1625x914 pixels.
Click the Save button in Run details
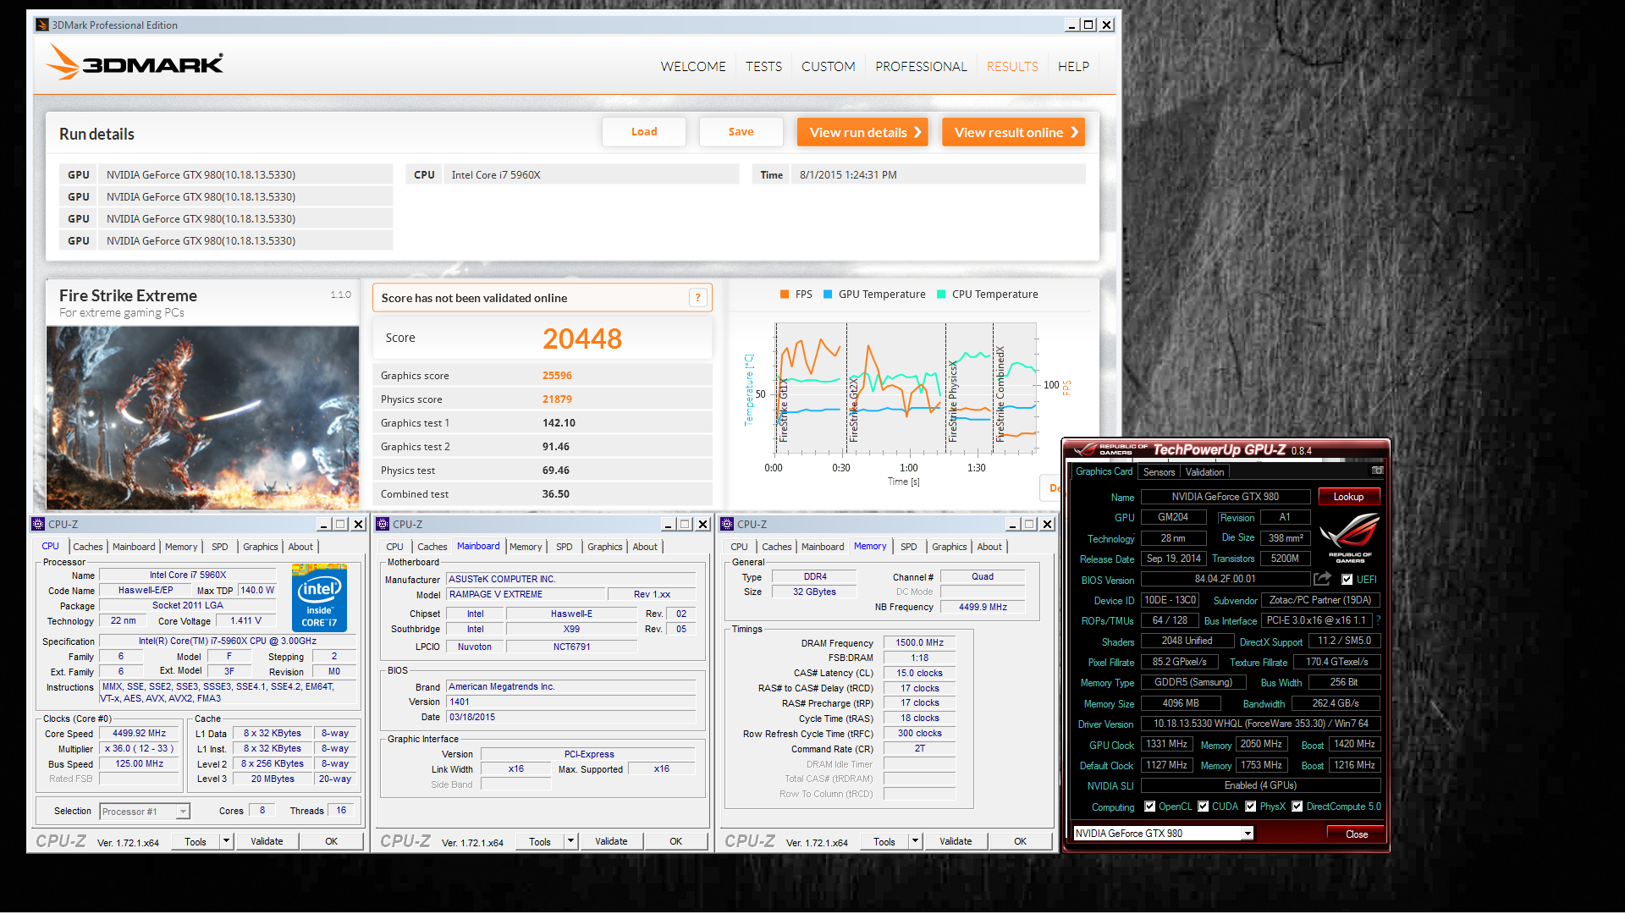(741, 131)
